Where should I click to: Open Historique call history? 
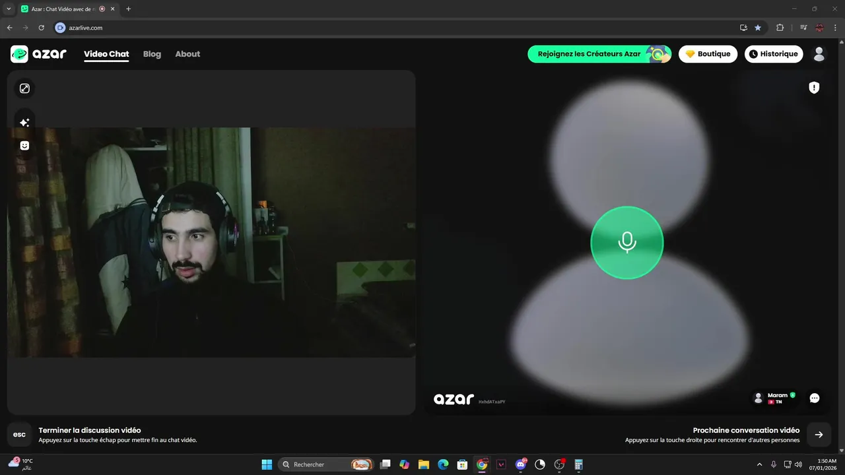click(774, 54)
